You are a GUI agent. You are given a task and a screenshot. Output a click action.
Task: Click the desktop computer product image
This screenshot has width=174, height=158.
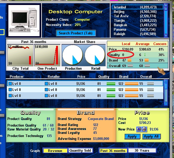(x=24, y=20)
